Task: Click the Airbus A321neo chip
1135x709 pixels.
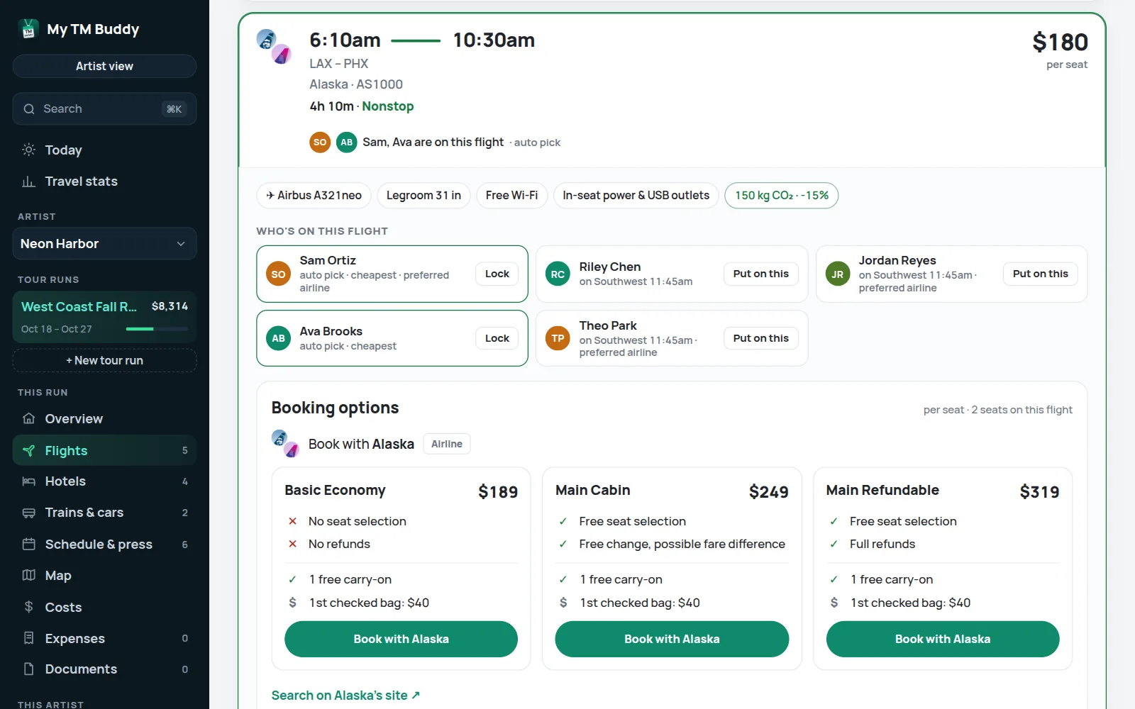Action: [x=314, y=196]
